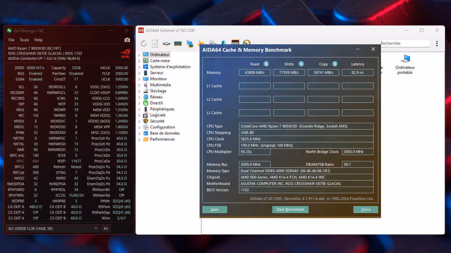Click the Rechercher search field
The height and width of the screenshot is (253, 451).
pos(405,43)
